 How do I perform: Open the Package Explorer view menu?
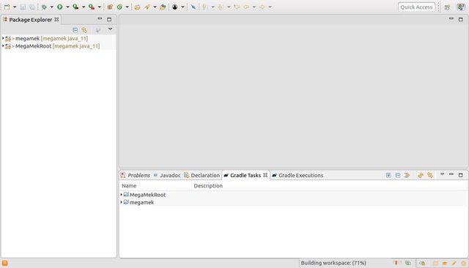[x=111, y=29]
